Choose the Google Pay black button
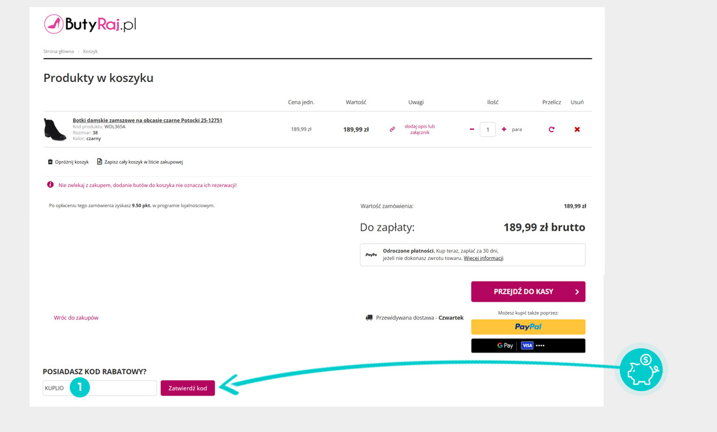717x432 pixels. (x=528, y=345)
